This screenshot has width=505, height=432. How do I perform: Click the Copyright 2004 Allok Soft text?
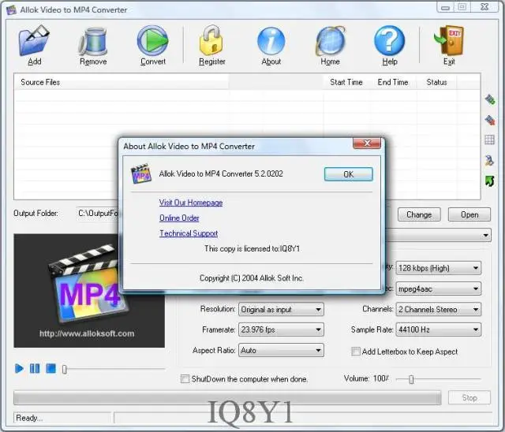pos(252,278)
